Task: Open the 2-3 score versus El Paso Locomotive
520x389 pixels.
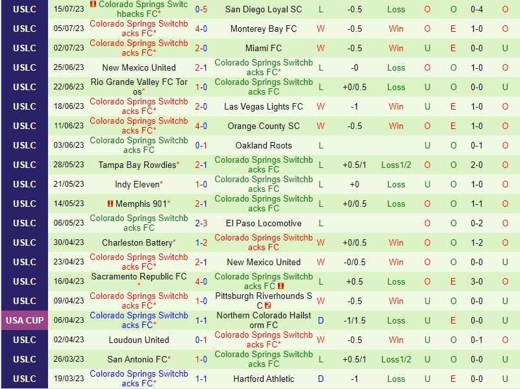Action: click(201, 223)
